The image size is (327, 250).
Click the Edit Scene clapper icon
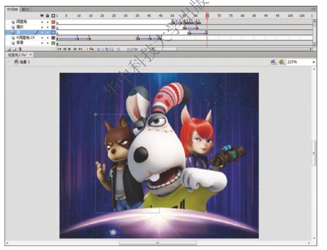274,62
